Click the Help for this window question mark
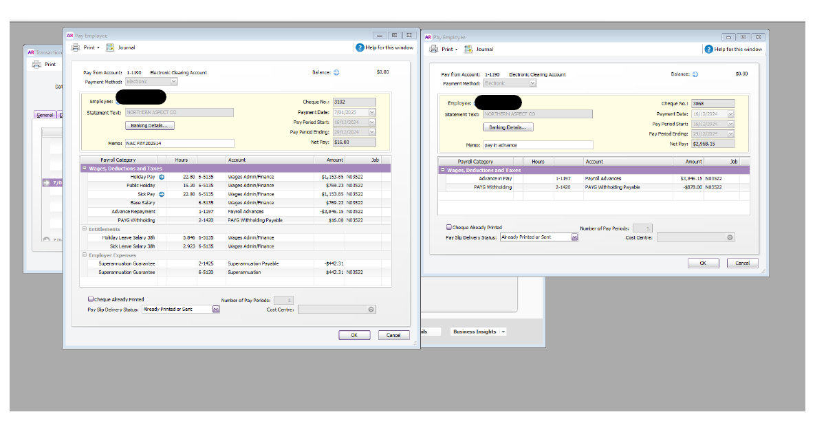Image resolution: width=815 pixels, height=421 pixels. tap(359, 47)
